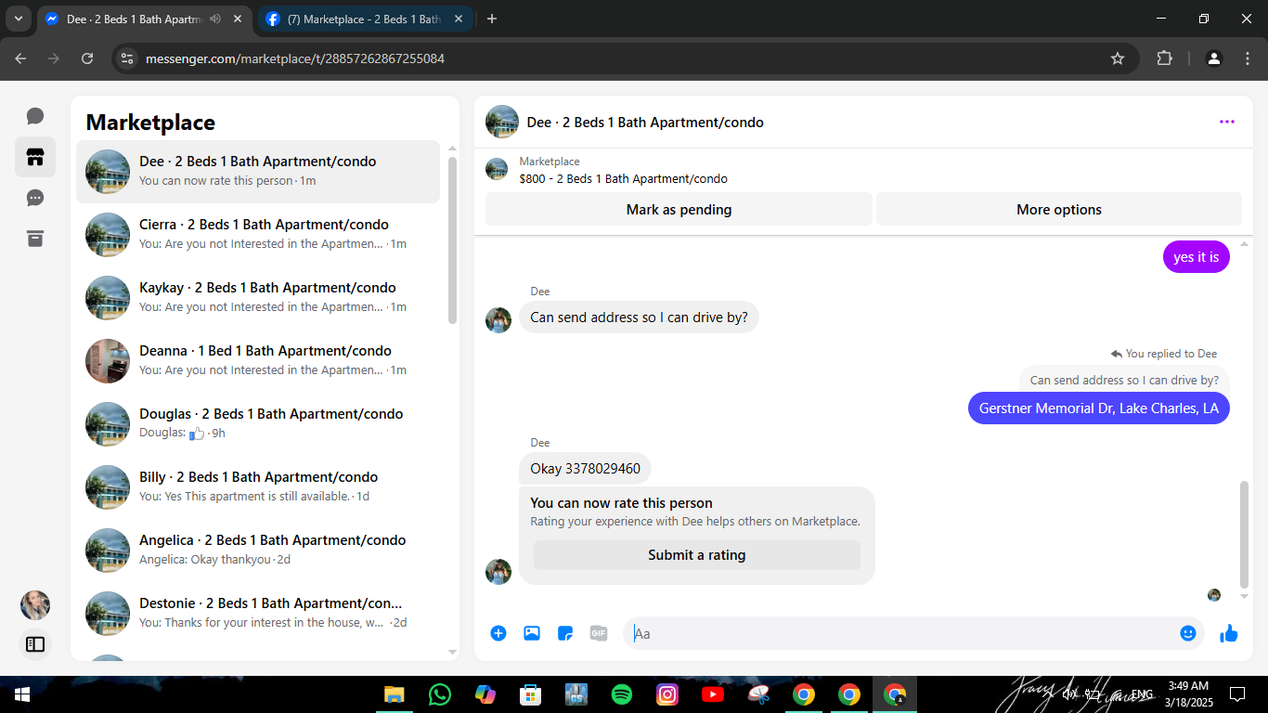
Task: Collapse the sidebar panel toggle icon
Action: [x=35, y=643]
